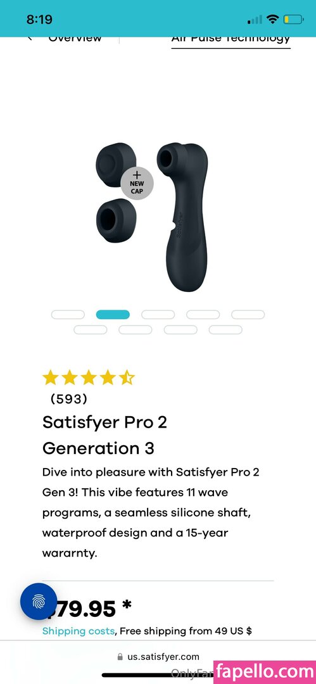Screen dimensions: 316x684
Task: Jump to the last top-row carousel indicator
Action: (248, 315)
